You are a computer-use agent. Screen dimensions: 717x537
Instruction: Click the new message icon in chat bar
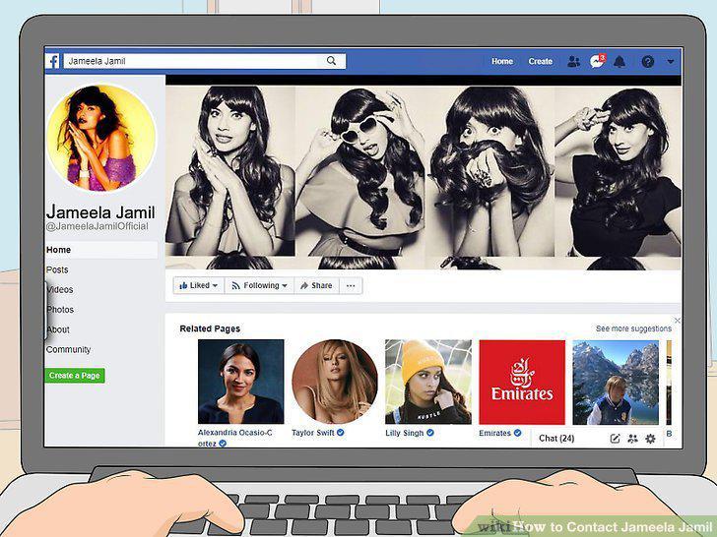pos(615,439)
